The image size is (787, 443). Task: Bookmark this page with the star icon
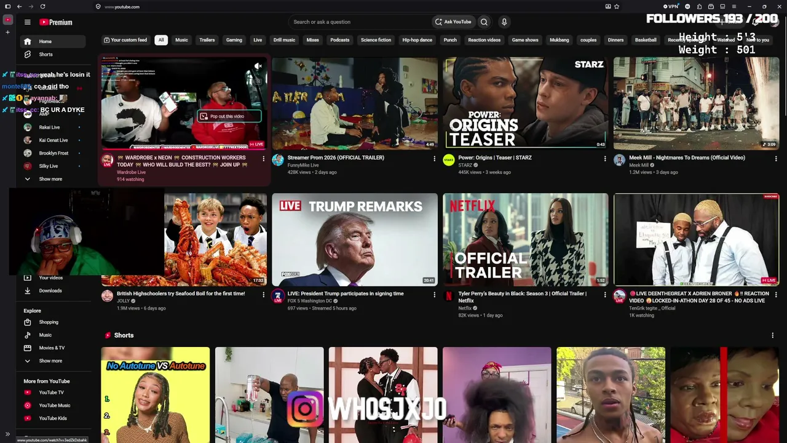click(x=617, y=7)
